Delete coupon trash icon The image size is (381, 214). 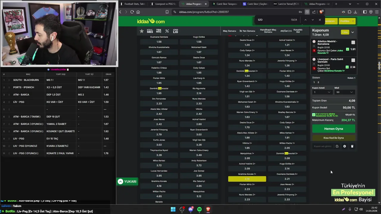coord(352,146)
